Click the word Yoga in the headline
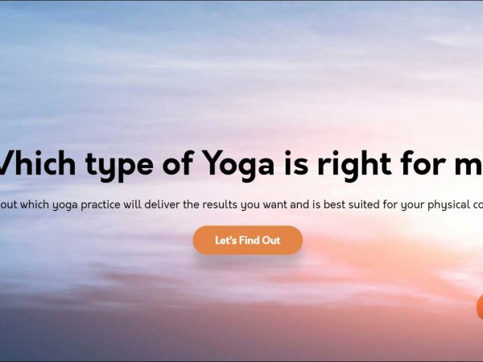Screen dimensions: 483x362 point(237,165)
